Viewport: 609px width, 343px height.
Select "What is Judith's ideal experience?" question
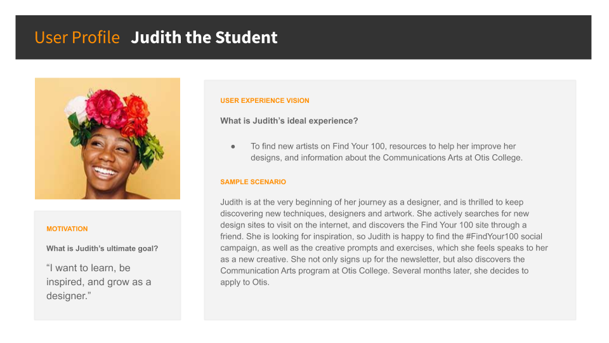[x=289, y=121]
